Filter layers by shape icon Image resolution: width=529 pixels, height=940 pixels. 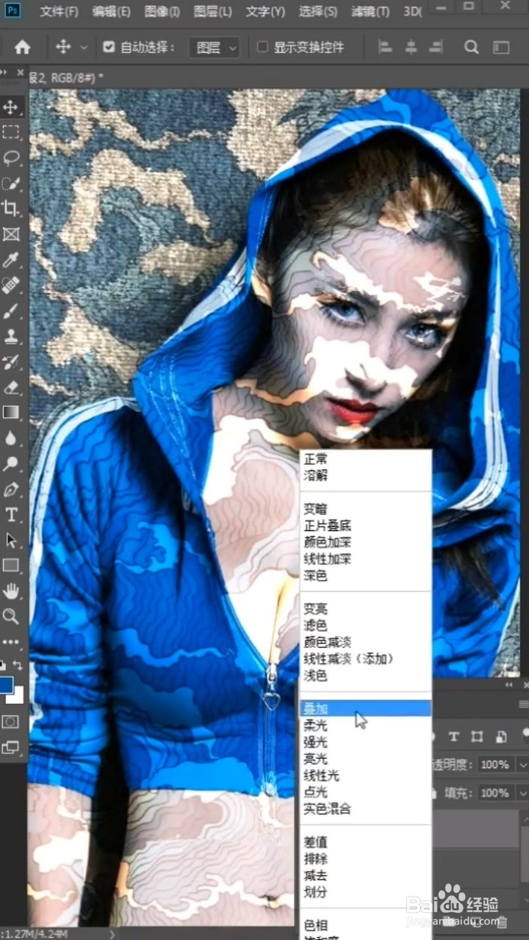(x=477, y=737)
